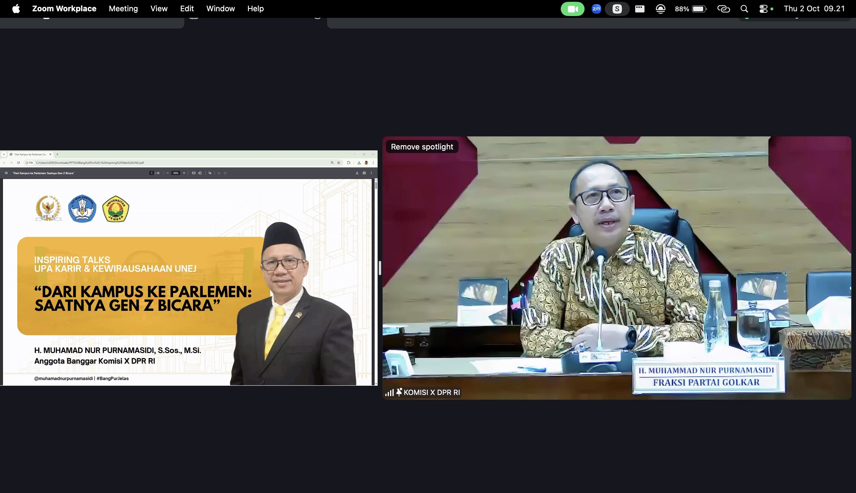Click the PDF viewer download icon
This screenshot has height=493, width=856.
point(357,173)
